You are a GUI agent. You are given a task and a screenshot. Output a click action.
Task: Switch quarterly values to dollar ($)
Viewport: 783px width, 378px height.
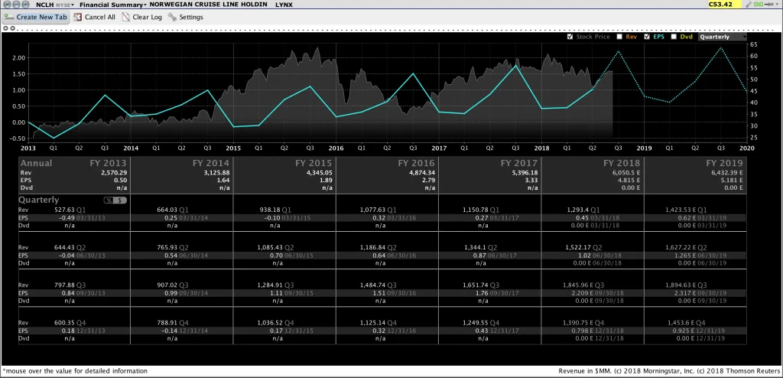(122, 200)
